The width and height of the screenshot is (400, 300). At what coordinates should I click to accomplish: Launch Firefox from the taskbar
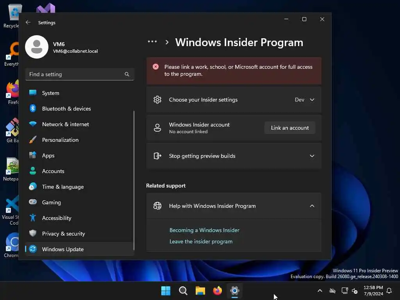point(217,291)
